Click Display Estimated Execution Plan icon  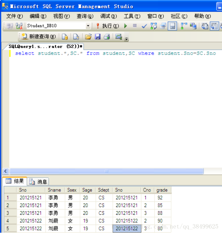154,26
